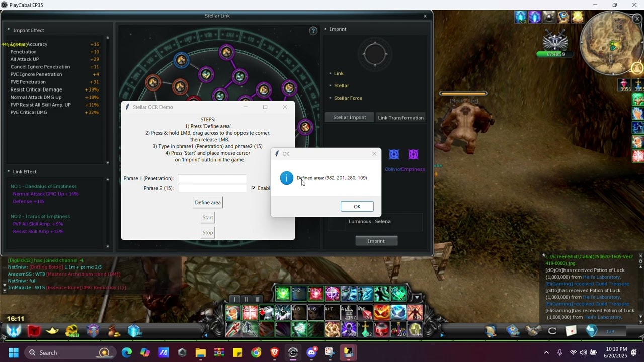Click the Stop button in OCR Demo
The height and width of the screenshot is (362, 644).
pyautogui.click(x=208, y=233)
